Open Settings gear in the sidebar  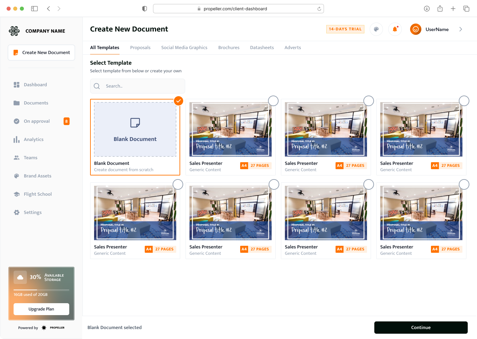pyautogui.click(x=32, y=212)
